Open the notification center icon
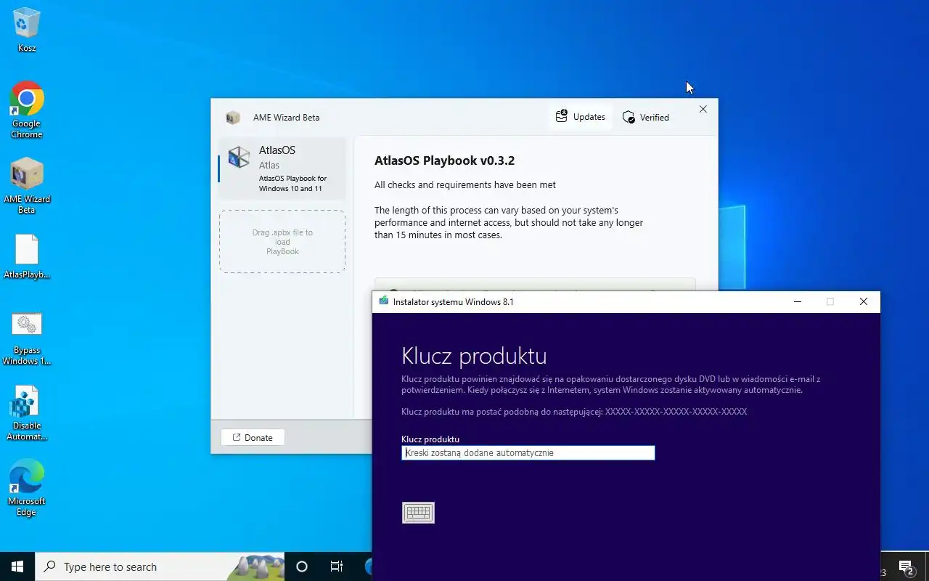This screenshot has height=581, width=929. pos(906,566)
